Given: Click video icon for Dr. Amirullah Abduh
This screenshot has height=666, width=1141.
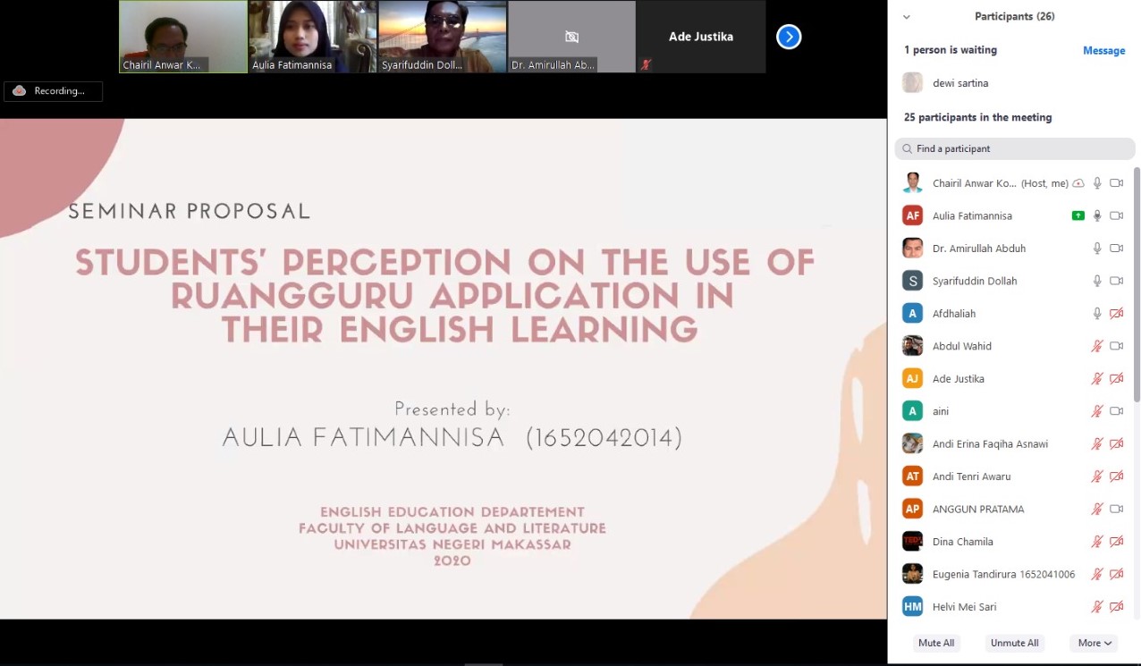Looking at the screenshot, I should click(x=1116, y=249).
